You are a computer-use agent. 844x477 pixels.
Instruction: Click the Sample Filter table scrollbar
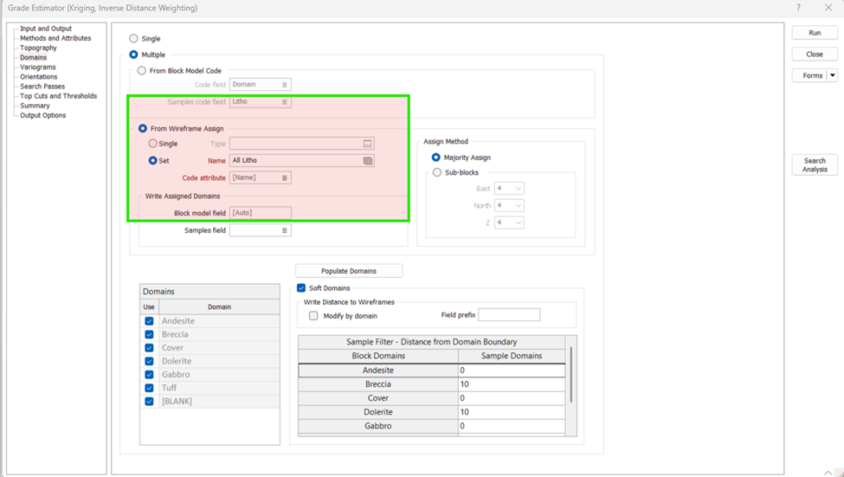pyautogui.click(x=571, y=374)
